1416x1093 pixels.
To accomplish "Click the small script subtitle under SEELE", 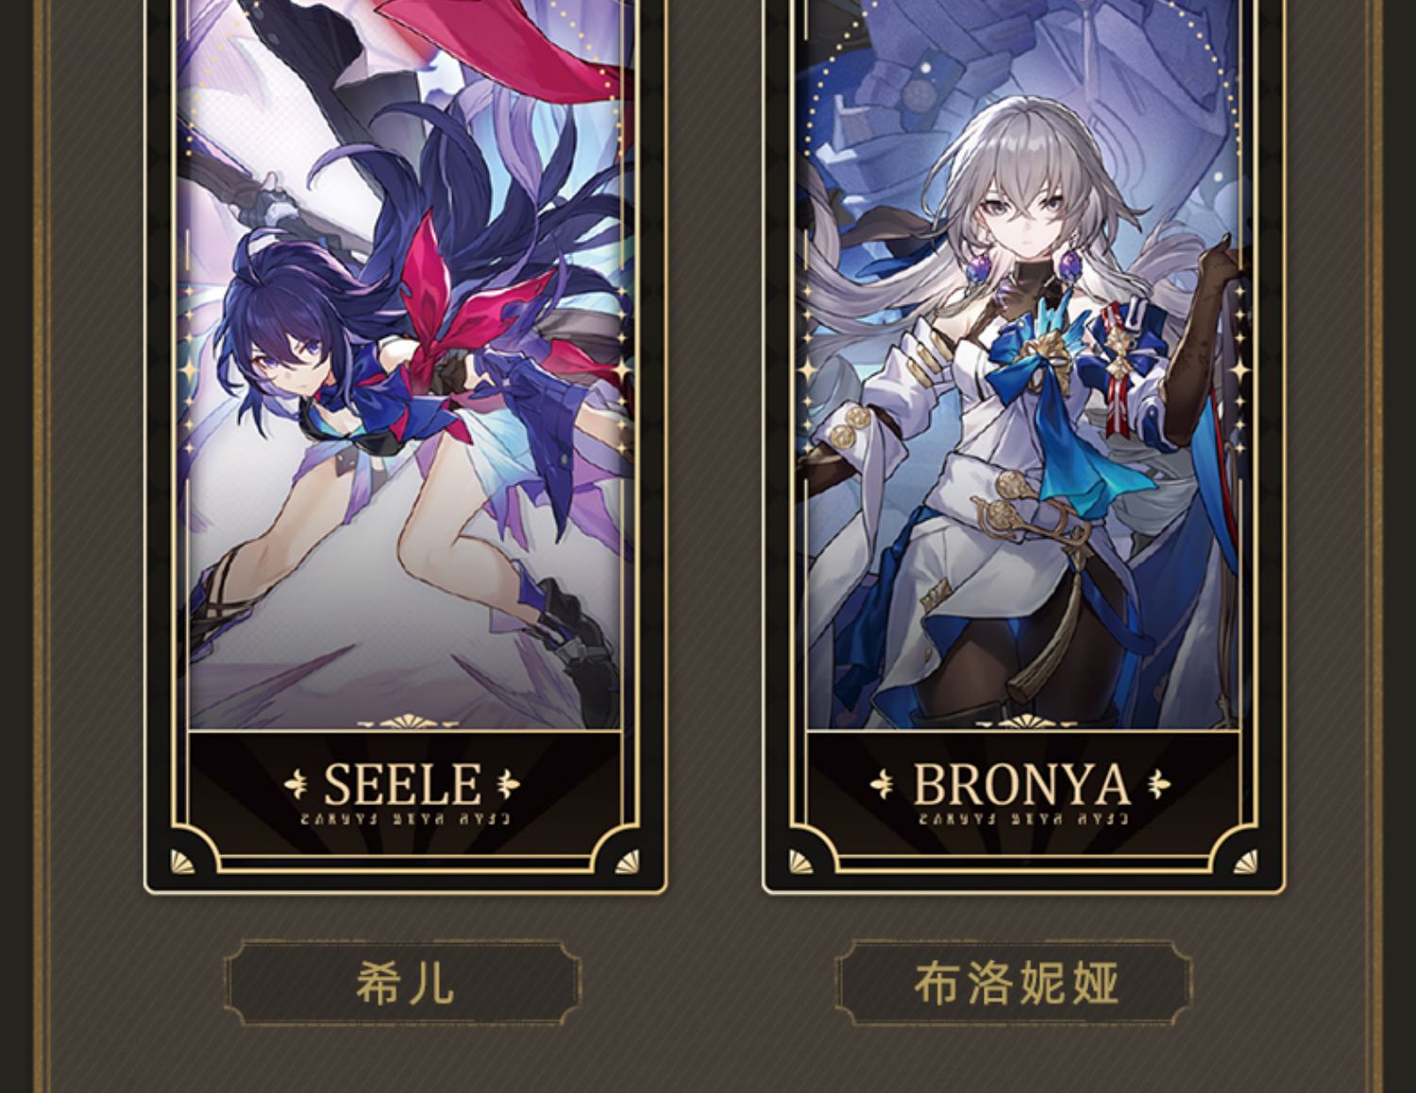I will 403,818.
